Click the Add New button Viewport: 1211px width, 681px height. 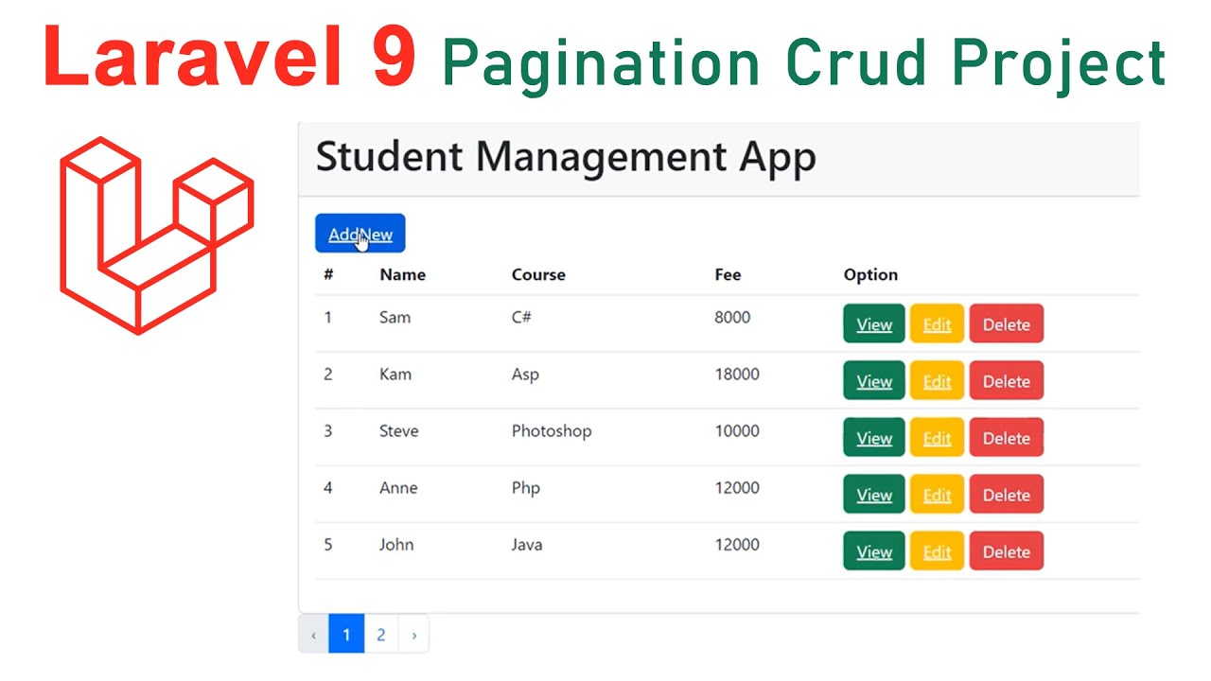[360, 234]
